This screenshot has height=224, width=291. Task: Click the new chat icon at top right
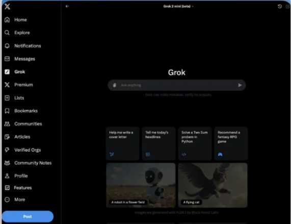coord(288,7)
